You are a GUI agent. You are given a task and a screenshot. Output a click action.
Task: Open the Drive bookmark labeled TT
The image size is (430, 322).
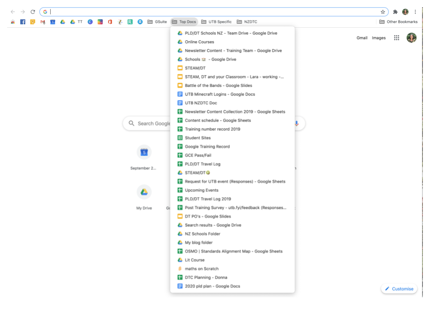pyautogui.click(x=76, y=22)
